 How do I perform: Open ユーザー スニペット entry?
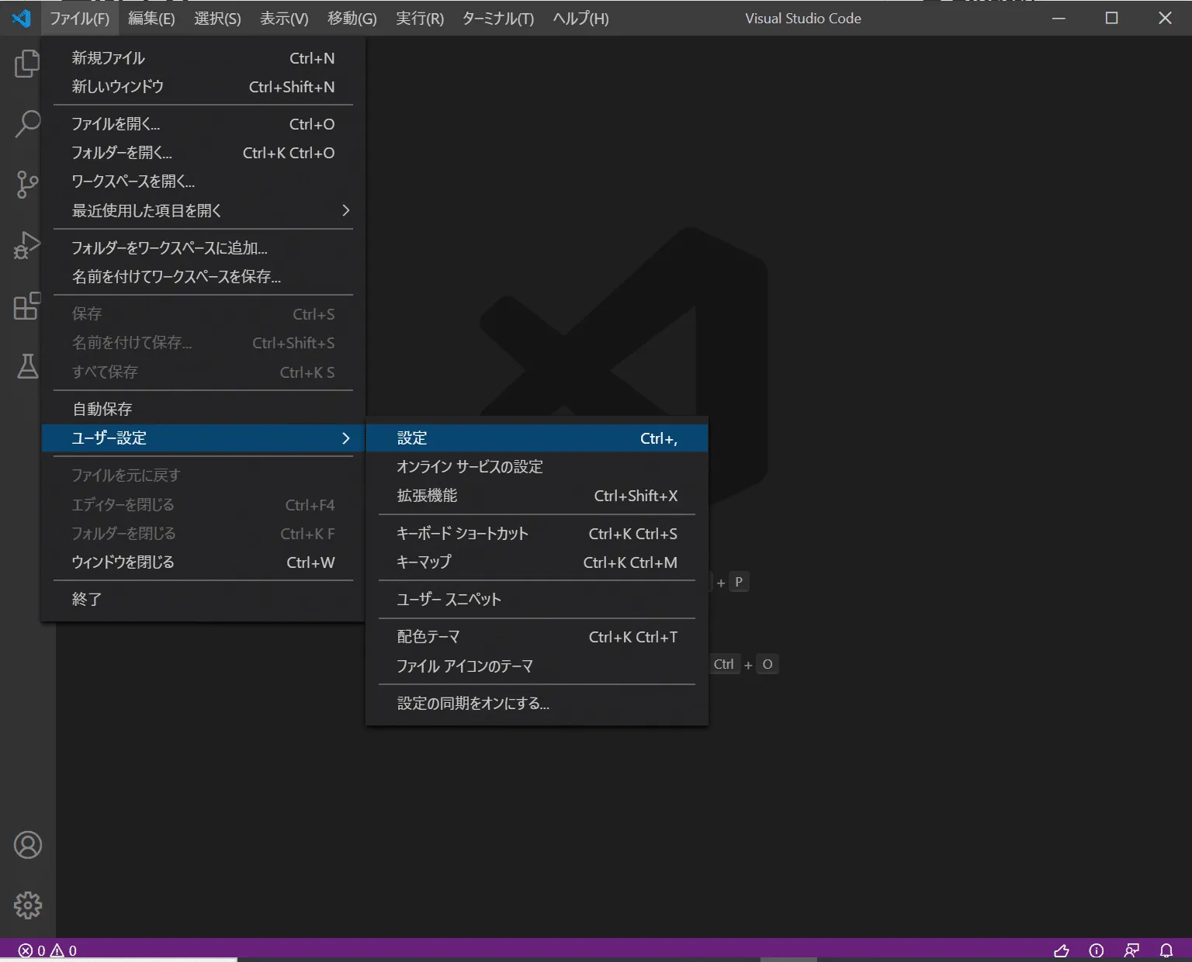[x=537, y=600]
